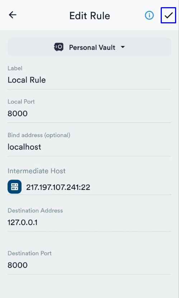This screenshot has width=179, height=298.
Task: Click the Bind address (optional) caption
Action: click(39, 135)
